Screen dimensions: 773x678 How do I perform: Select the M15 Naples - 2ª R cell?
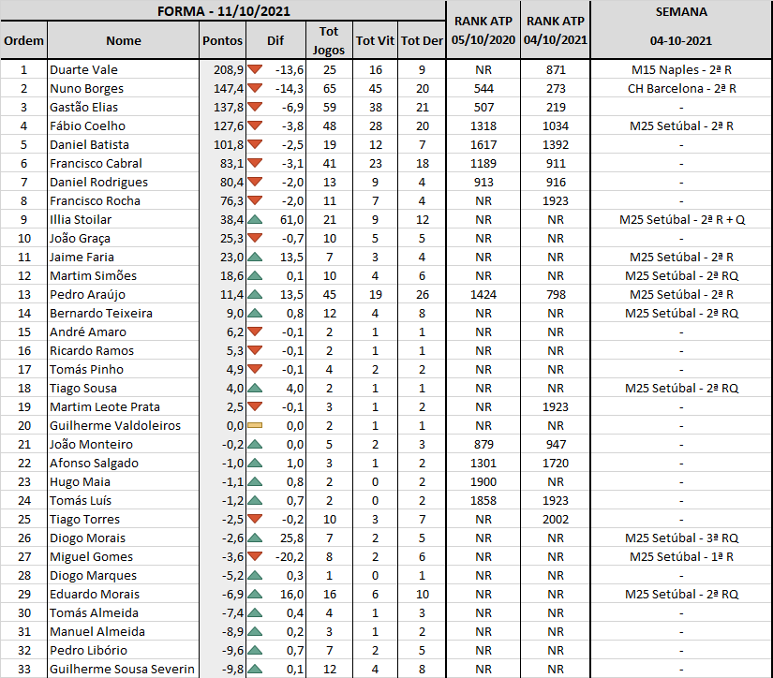[x=681, y=69]
